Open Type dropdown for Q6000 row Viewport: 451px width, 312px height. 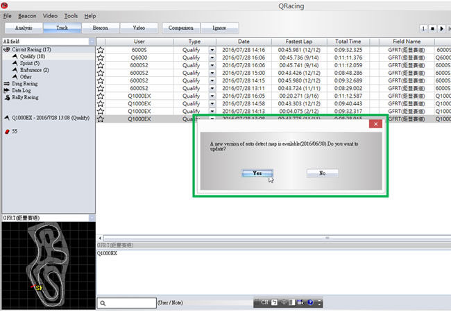click(x=212, y=58)
